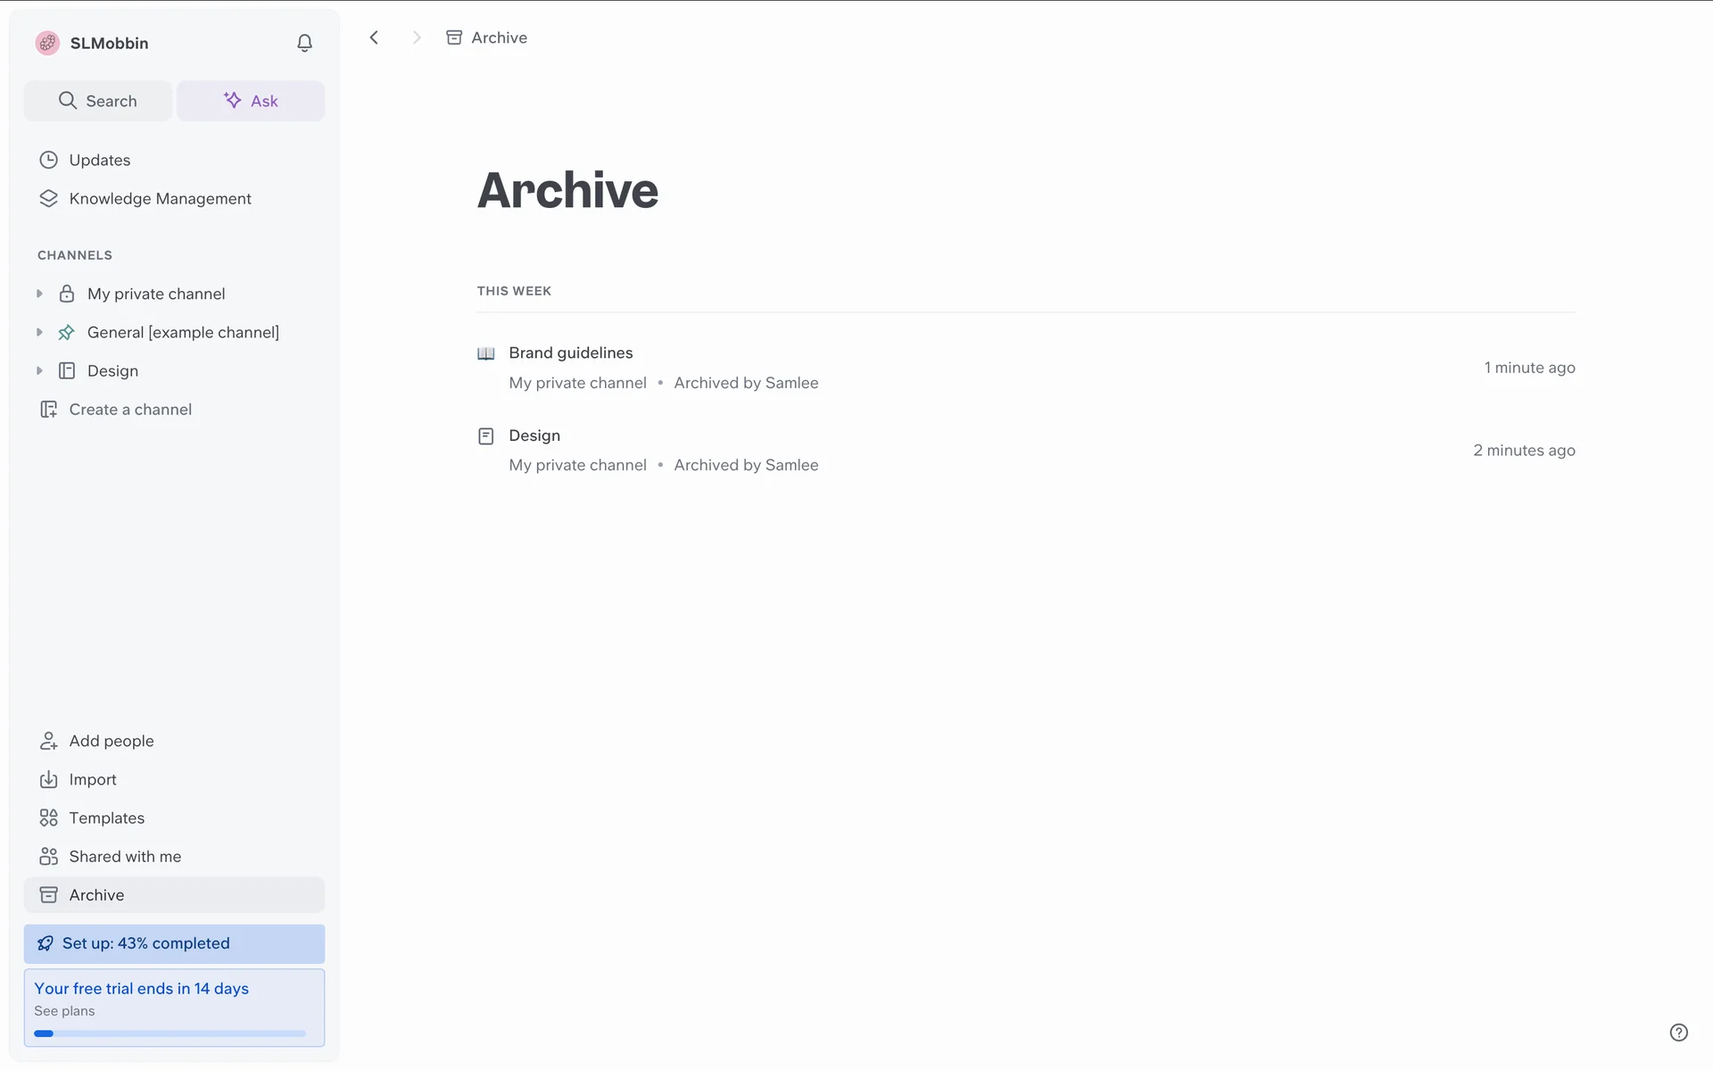
Task: Click Create a channel
Action: pyautogui.click(x=130, y=410)
